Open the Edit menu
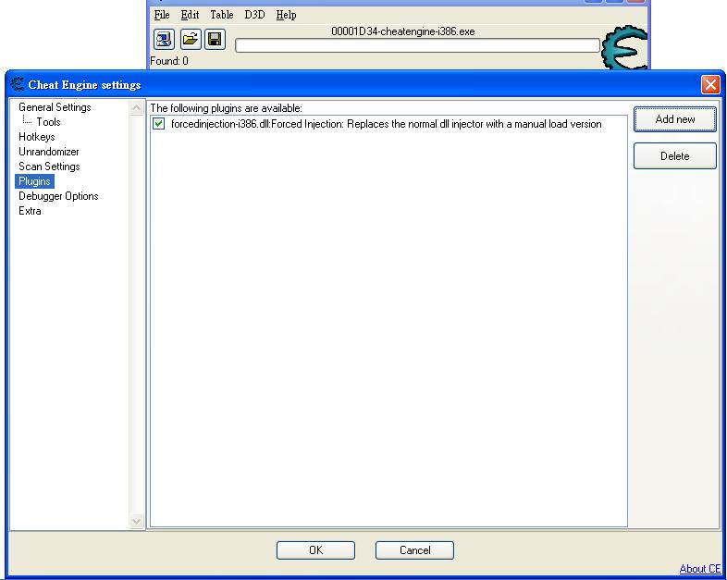The height and width of the screenshot is (580, 727). coord(191,15)
